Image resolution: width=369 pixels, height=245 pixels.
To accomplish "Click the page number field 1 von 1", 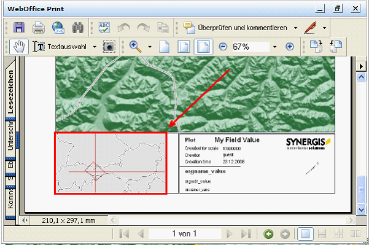I will pyautogui.click(x=185, y=234).
